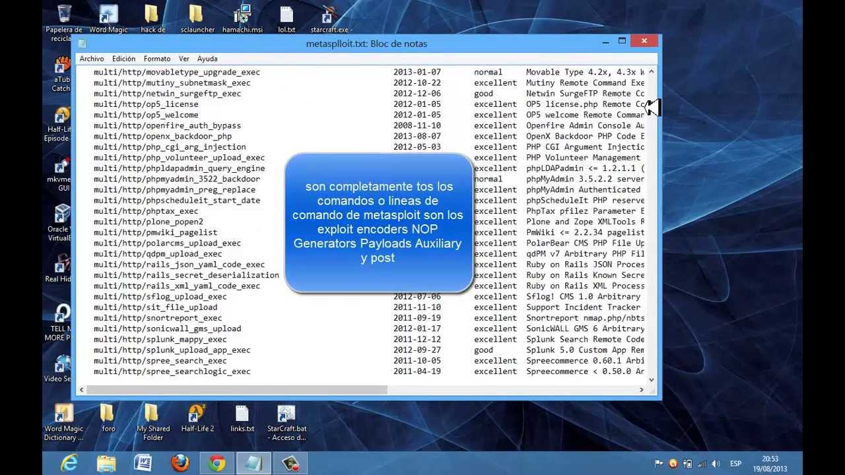Screen dimensions: 845x475
Task: Open the taskbar clock showing 20:53
Action: [770, 464]
